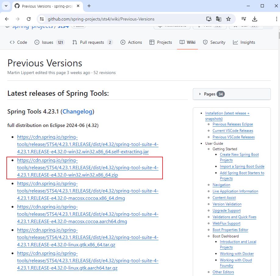Open Installation (latest release + snapshots) link
The image size is (280, 276).
(x=227, y=116)
